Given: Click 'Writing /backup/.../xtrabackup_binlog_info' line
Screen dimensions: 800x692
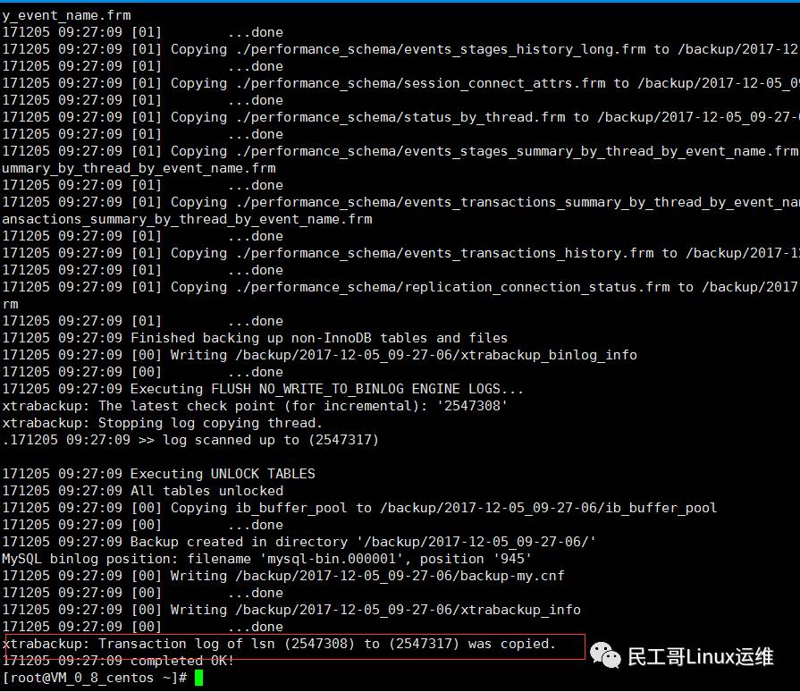Looking at the screenshot, I should [x=319, y=355].
